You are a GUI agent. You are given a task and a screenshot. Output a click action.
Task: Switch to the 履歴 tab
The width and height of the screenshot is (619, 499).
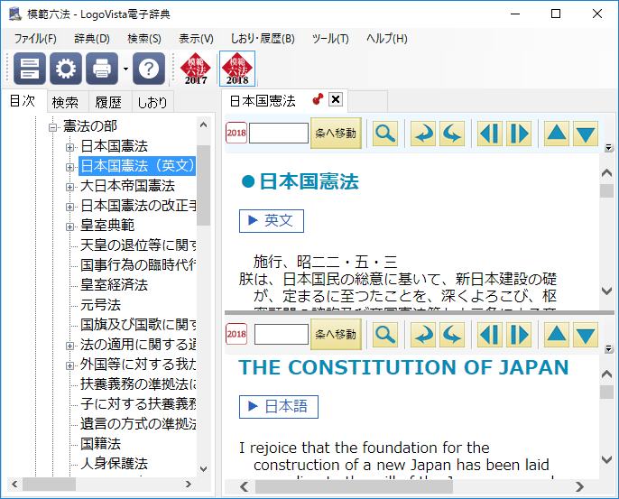[108, 102]
